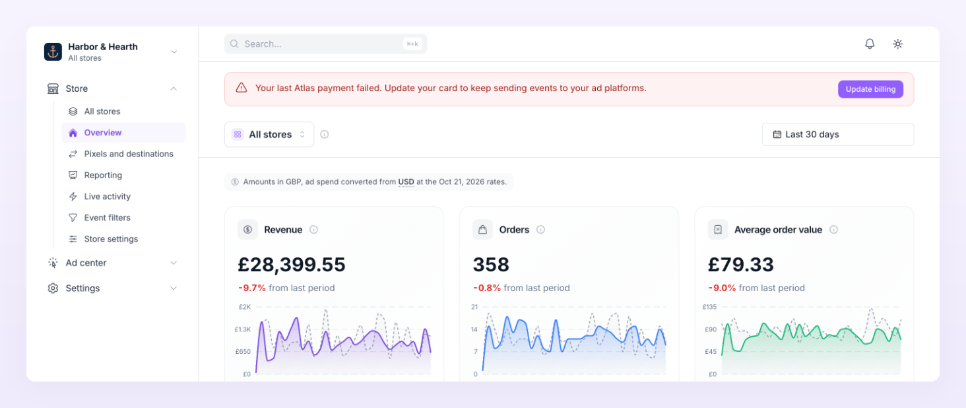966x408 pixels.
Task: Click the Pixels and destinations arrows icon
Action: coord(73,154)
